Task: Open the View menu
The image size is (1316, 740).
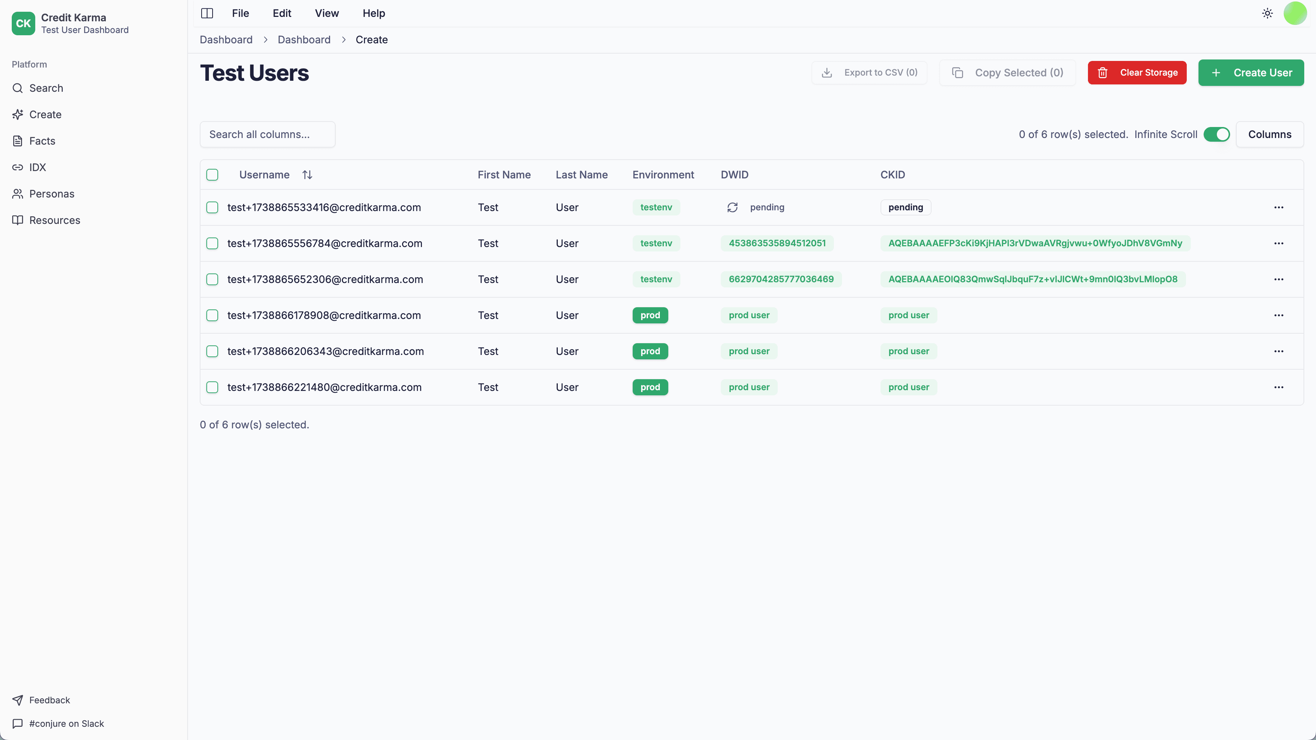Action: click(x=326, y=13)
